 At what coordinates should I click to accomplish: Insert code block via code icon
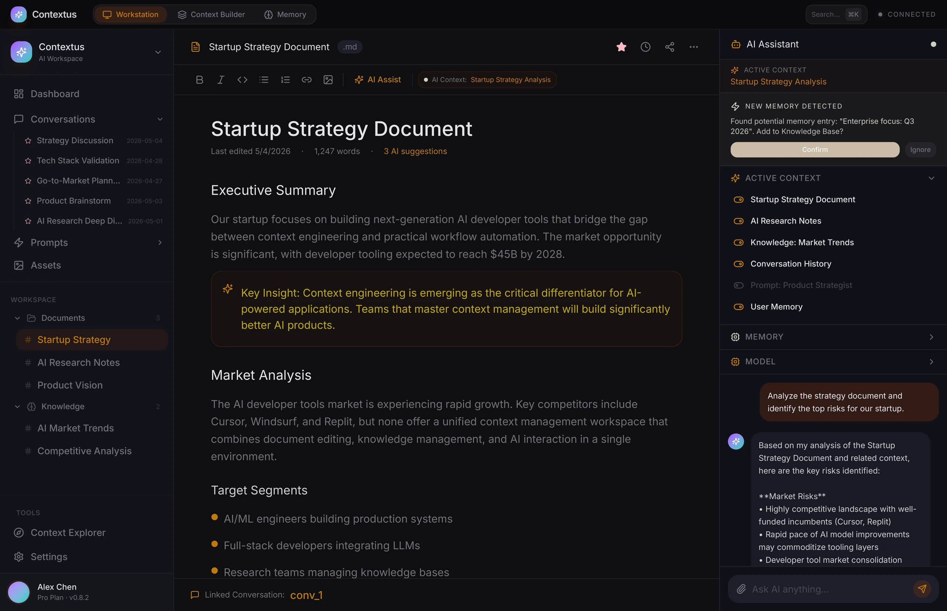click(242, 80)
